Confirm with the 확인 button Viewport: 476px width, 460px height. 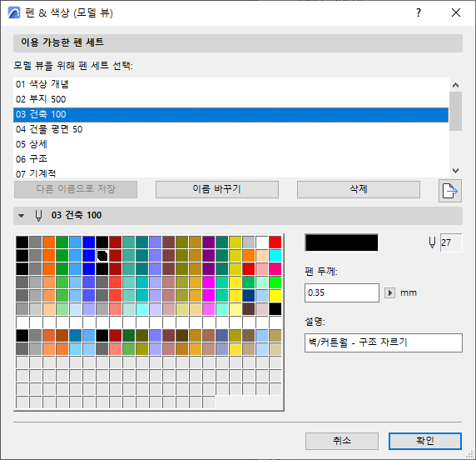[x=425, y=441]
